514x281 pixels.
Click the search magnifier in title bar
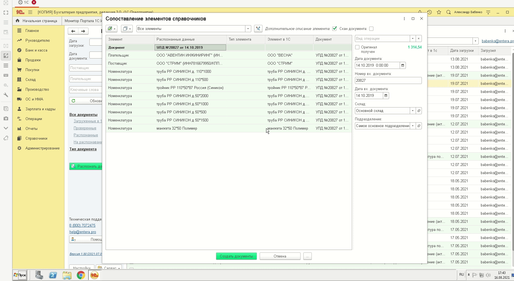(448, 12)
